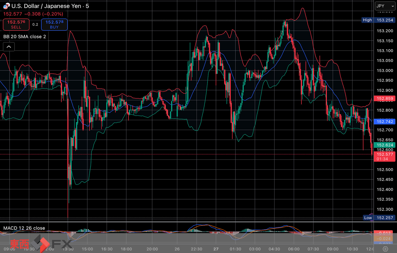This screenshot has width=397, height=253.
Task: Open chart settings hexagon gear icon
Action: click(x=385, y=249)
